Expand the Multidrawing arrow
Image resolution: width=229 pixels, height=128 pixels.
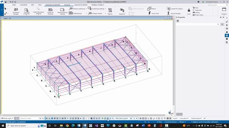86,14
